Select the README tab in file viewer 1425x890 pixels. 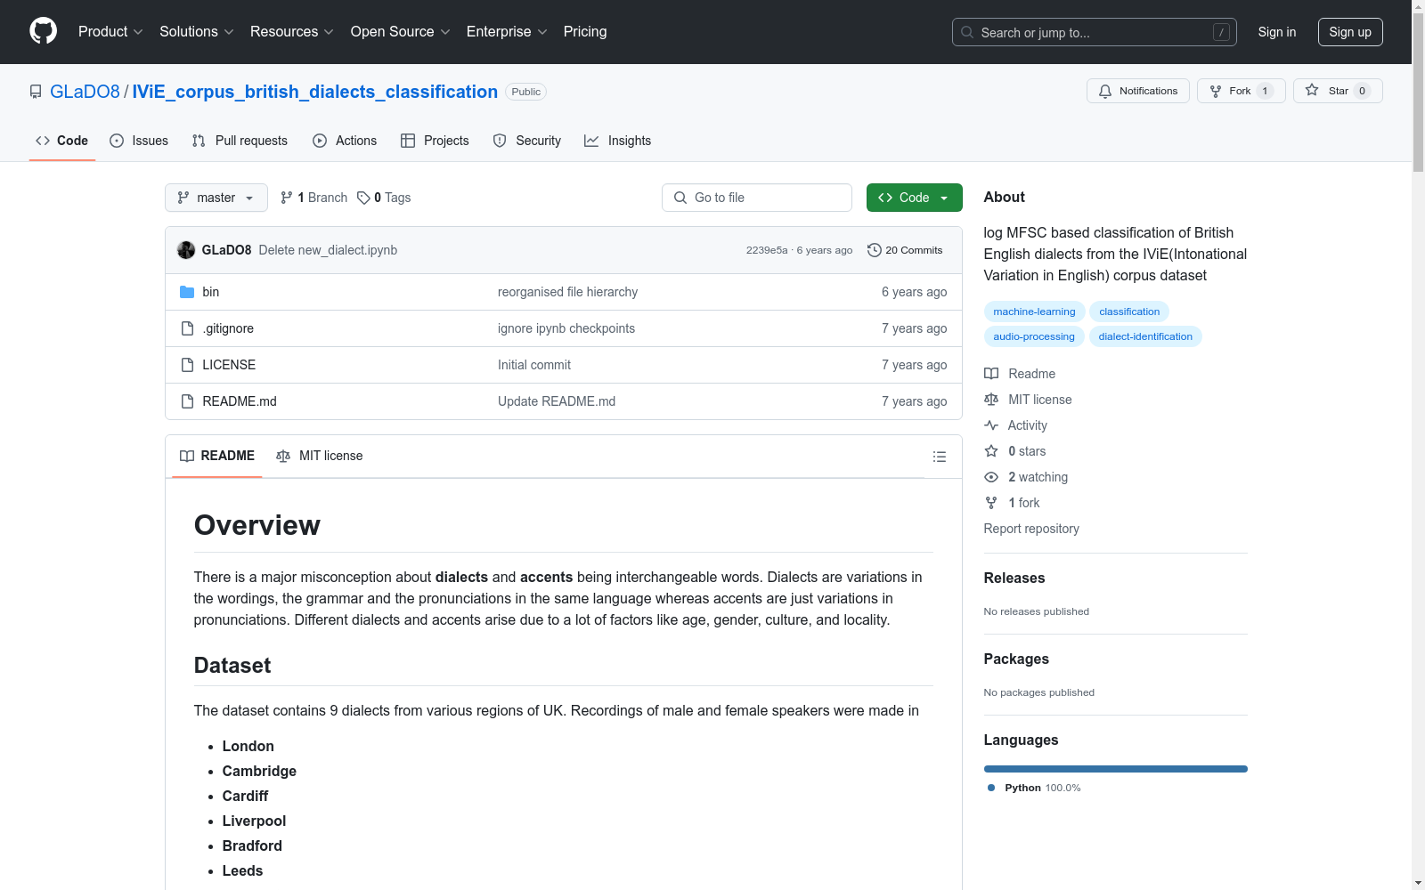217,456
